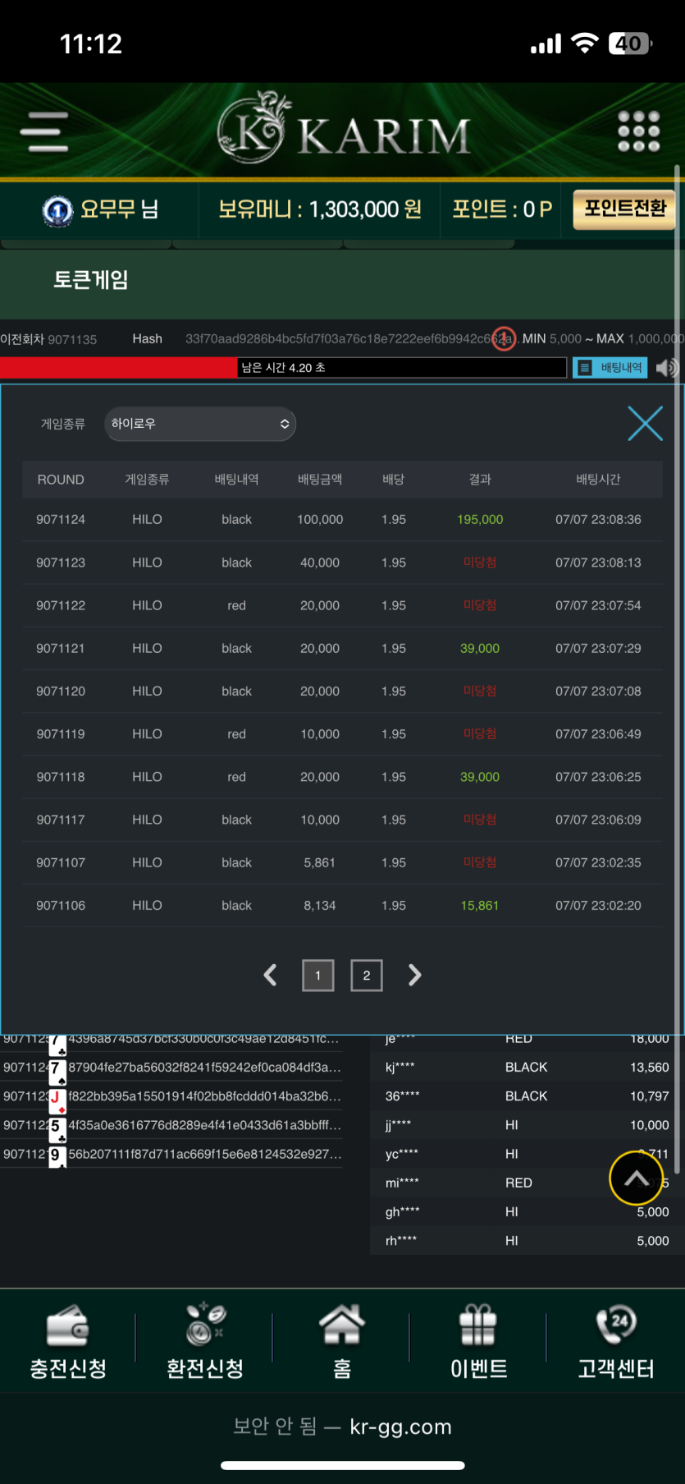The width and height of the screenshot is (685, 1484).
Task: Close the betting history panel
Action: coord(645,424)
